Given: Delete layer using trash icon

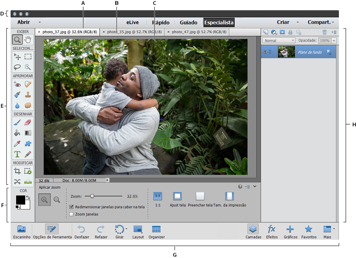Looking at the screenshot, I should click(x=324, y=32).
